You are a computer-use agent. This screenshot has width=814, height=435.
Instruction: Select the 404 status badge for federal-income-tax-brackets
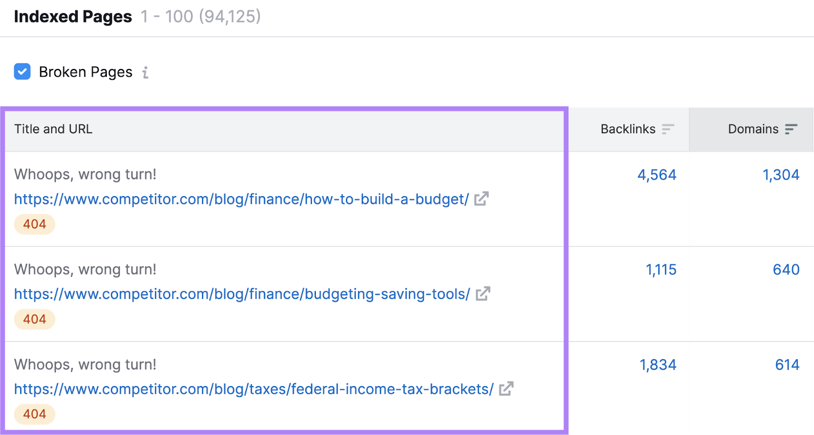34,414
